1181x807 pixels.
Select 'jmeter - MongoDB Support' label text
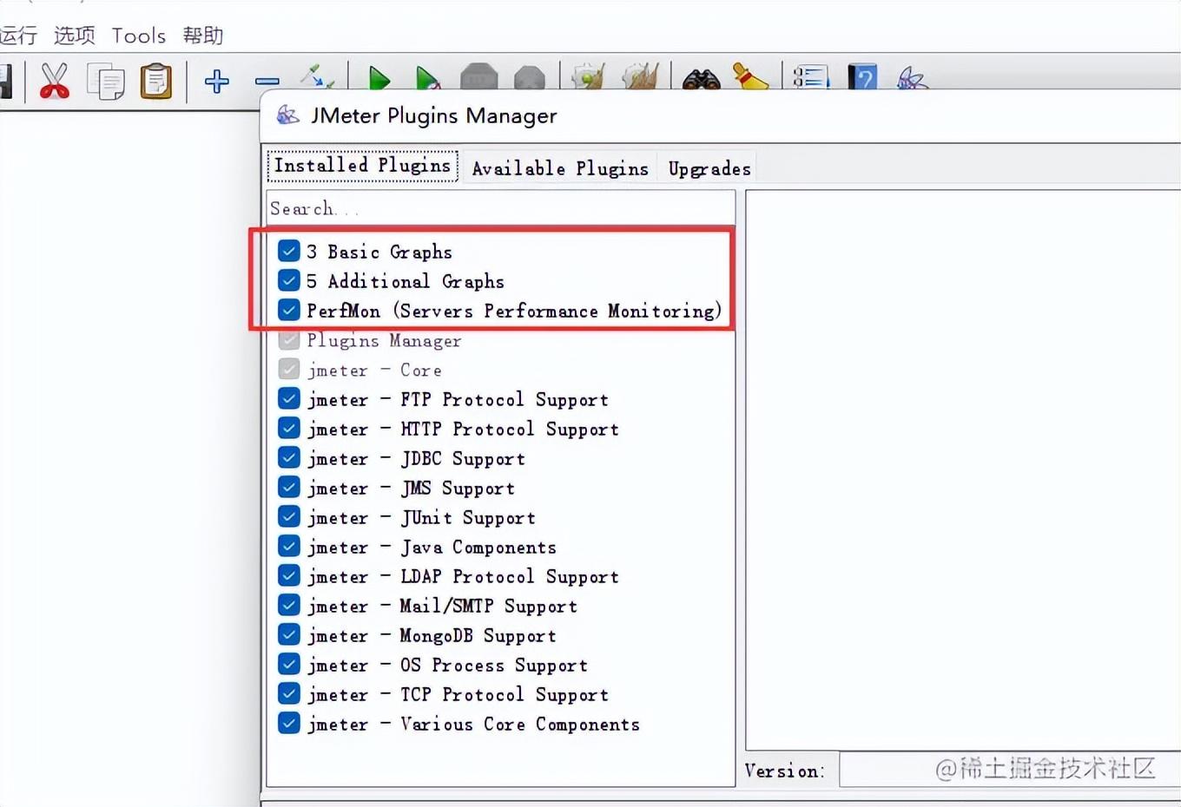pos(432,635)
